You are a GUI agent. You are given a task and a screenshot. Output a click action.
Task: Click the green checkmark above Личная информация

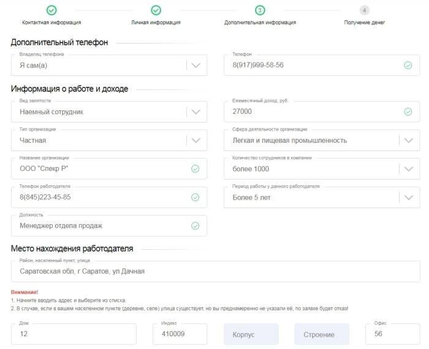(156, 10)
